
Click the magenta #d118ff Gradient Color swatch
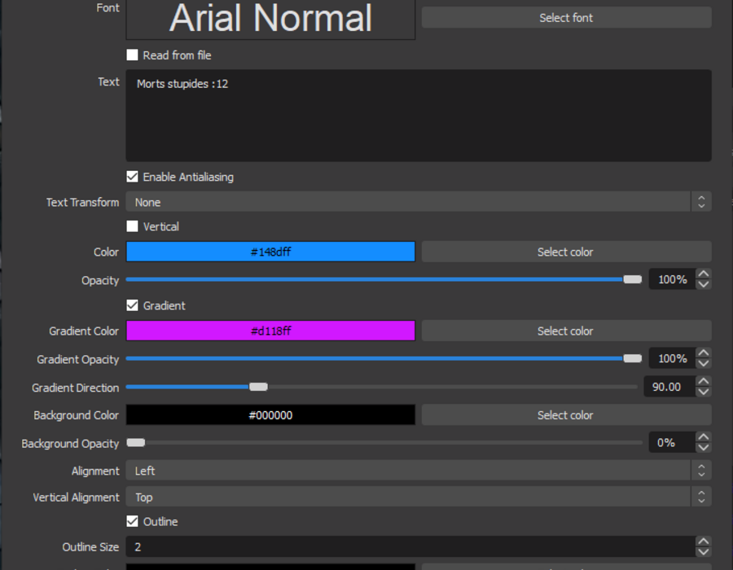[270, 331]
